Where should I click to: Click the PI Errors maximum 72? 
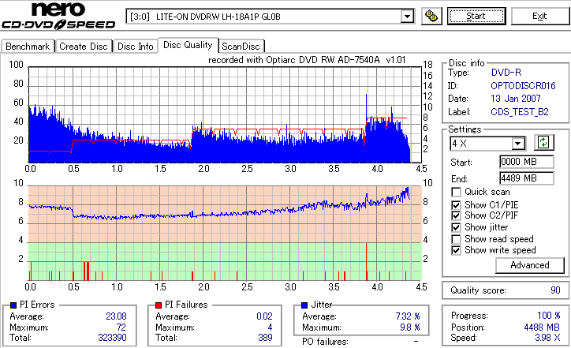pos(121,327)
